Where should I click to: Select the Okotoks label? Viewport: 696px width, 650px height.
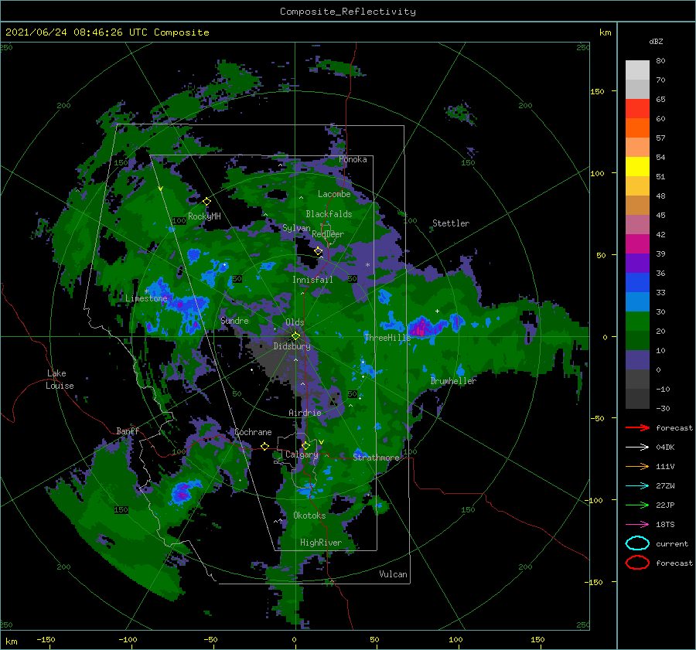(x=310, y=516)
